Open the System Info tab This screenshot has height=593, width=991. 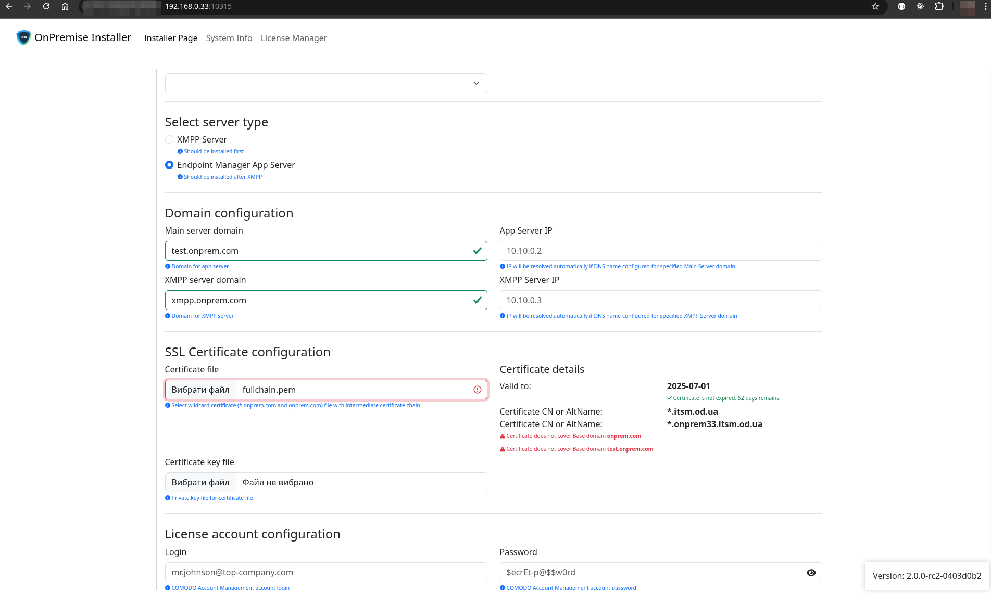(x=229, y=38)
